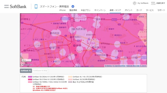Open the © OpenStreetMap attribution link
Screen dimensions: 167x93
(x=119, y=66)
